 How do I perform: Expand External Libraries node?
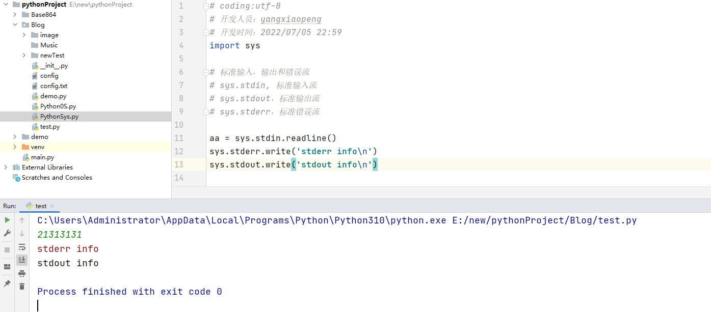click(x=6, y=167)
